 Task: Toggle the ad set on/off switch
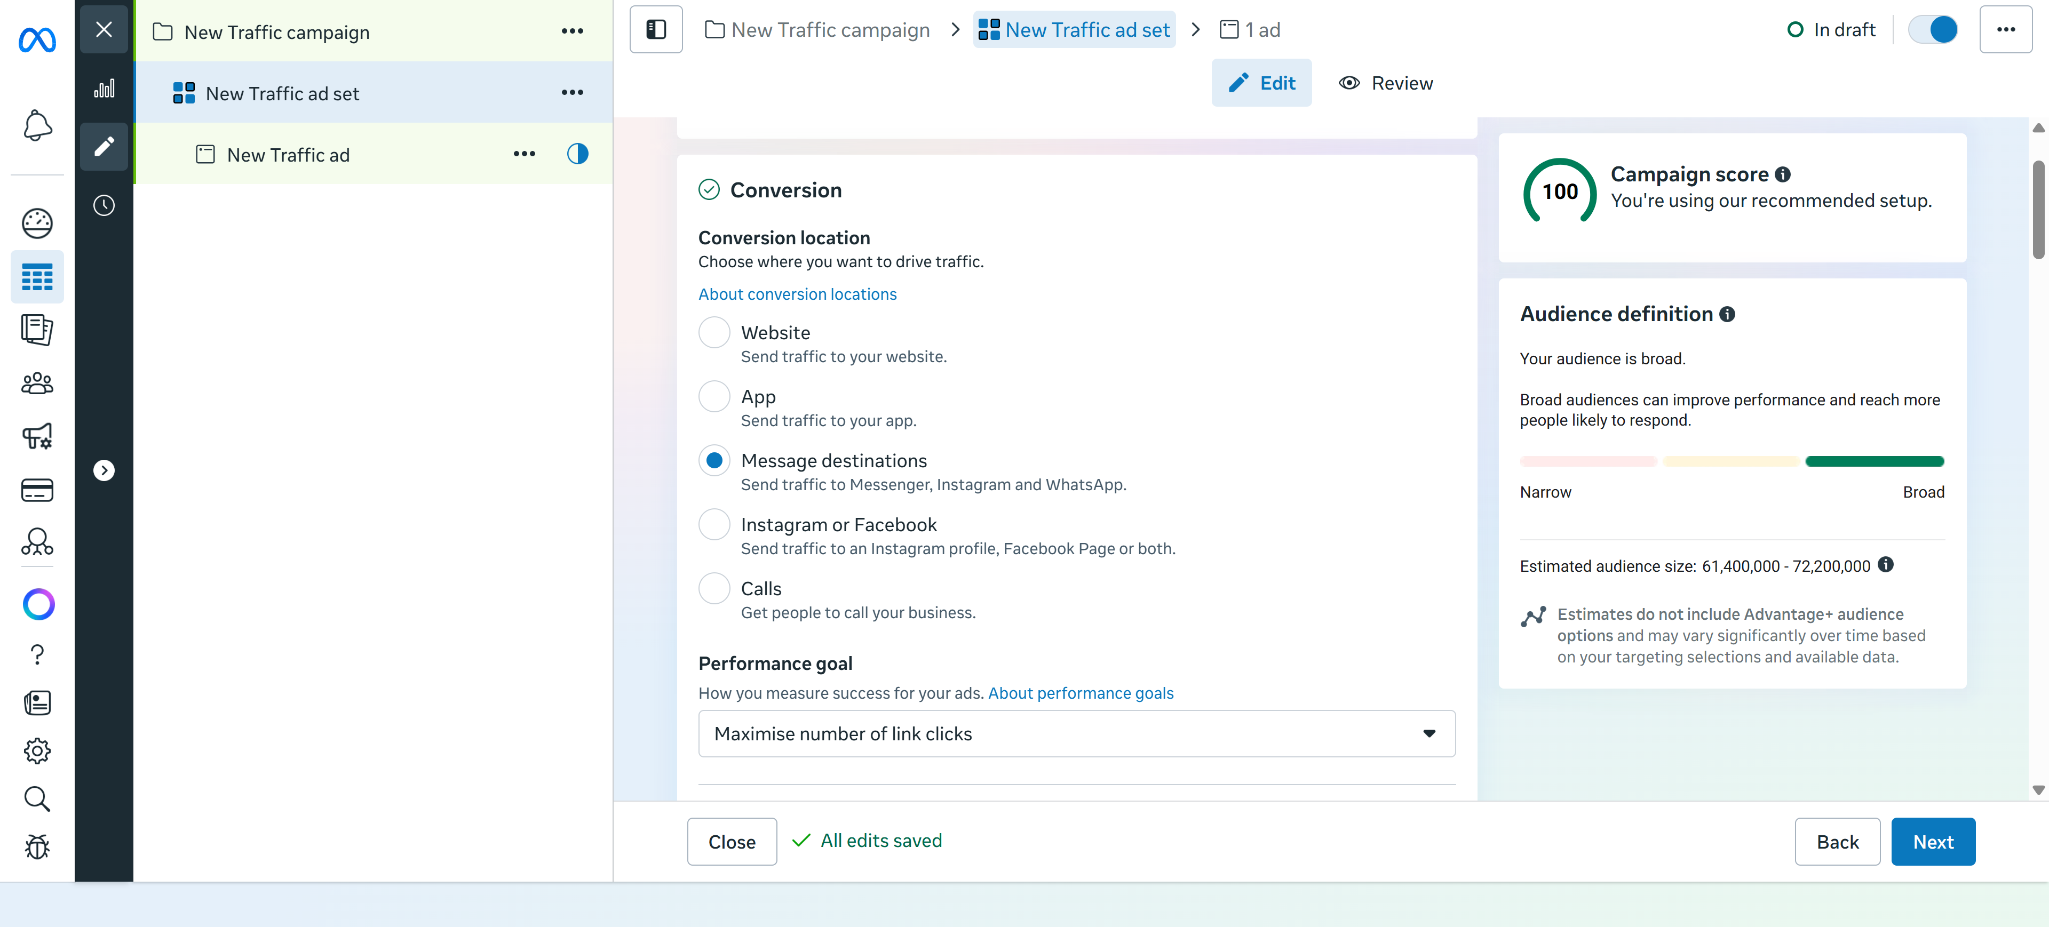point(1933,29)
